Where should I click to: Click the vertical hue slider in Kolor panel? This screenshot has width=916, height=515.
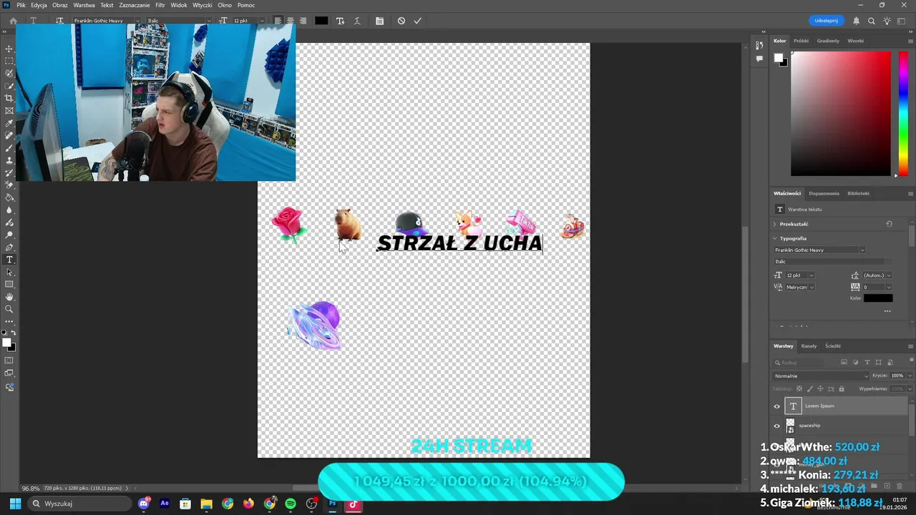(903, 113)
